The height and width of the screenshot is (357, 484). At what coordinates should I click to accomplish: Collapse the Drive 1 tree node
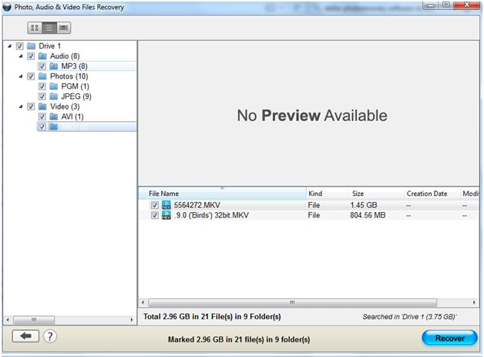click(9, 46)
